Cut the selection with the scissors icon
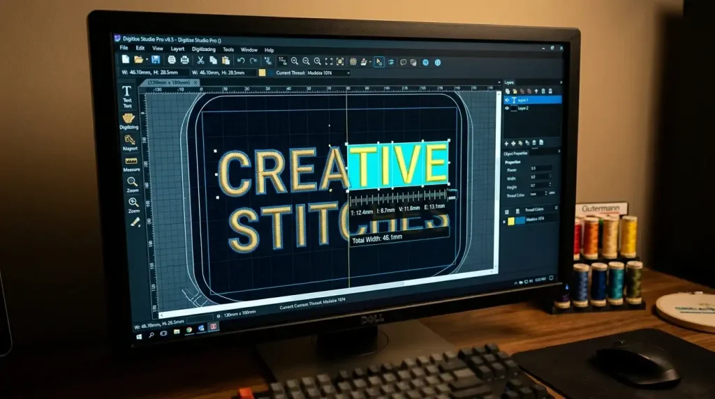 (x=200, y=60)
